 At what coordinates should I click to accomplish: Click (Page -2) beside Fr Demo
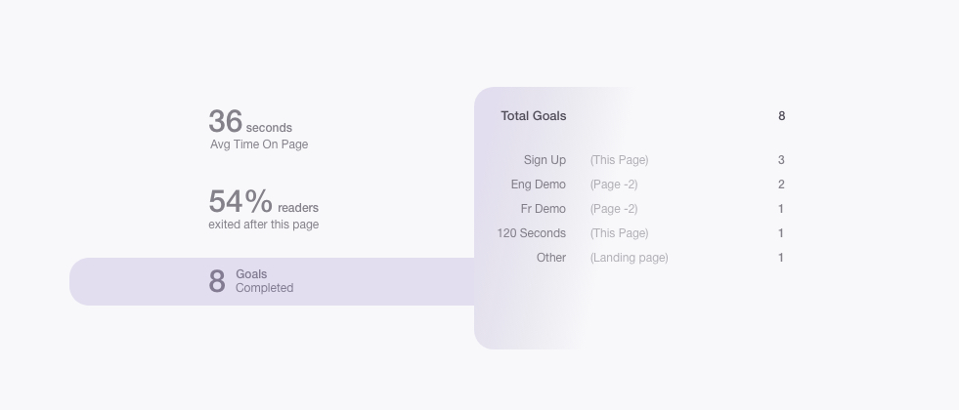point(614,209)
